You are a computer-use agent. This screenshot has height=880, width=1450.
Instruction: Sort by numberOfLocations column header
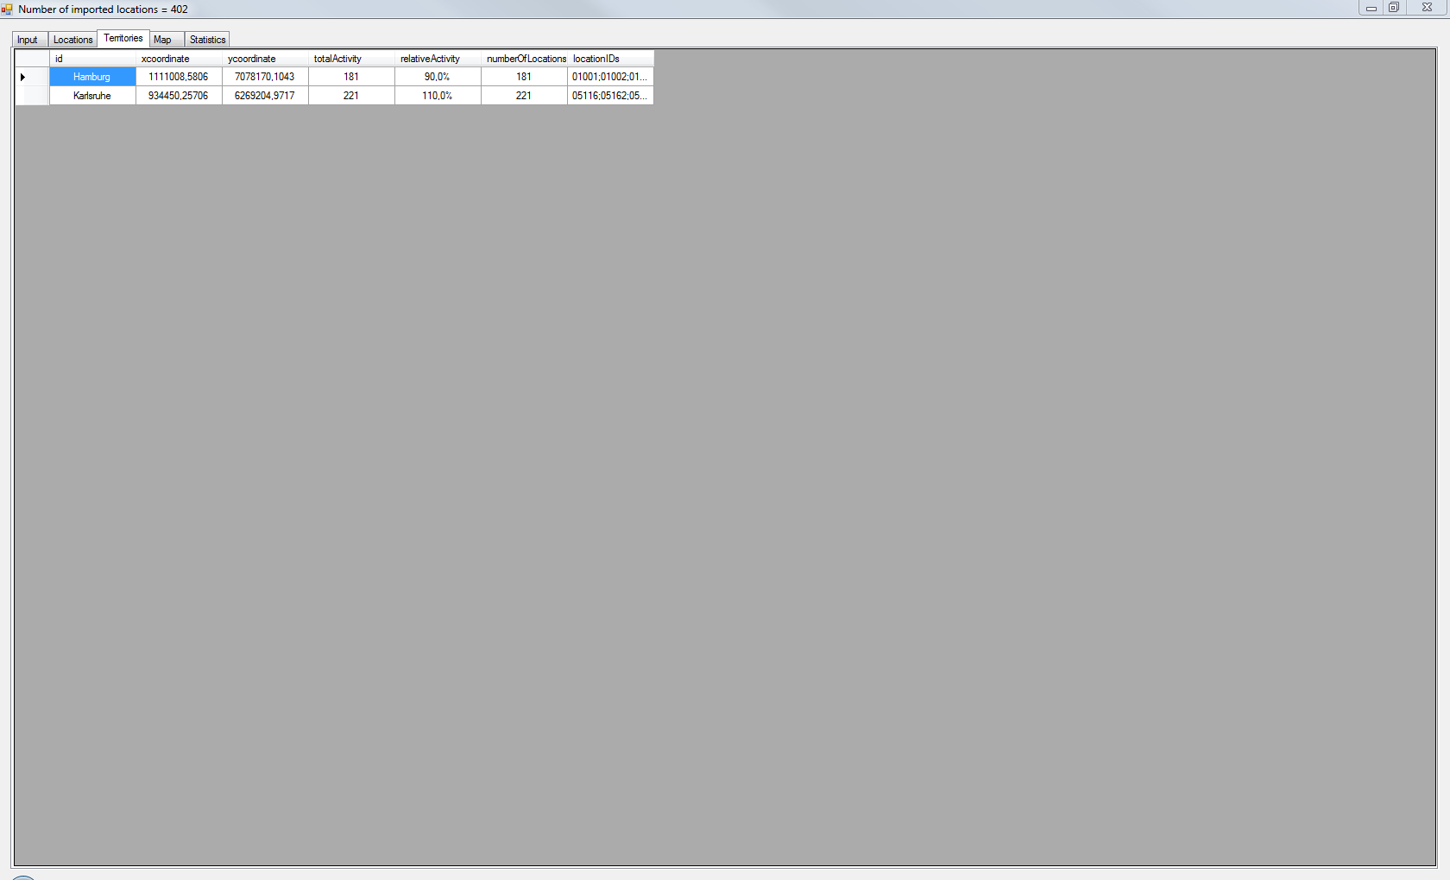(x=525, y=59)
